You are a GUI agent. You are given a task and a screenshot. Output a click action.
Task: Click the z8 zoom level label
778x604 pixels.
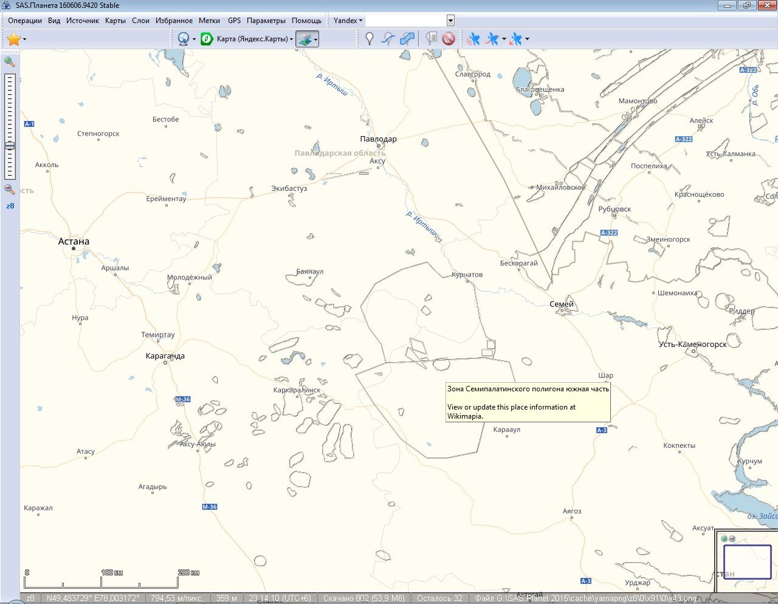click(x=10, y=206)
